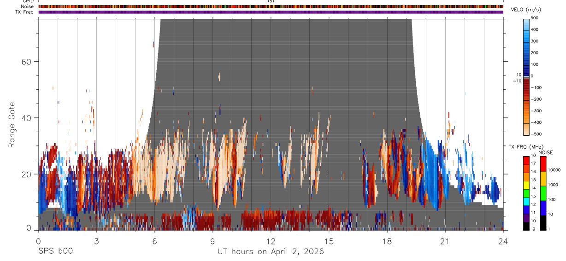Click the "TX FRQ (MHz)" legend title
Viewport: 566px width, 261px height.
click(526, 146)
